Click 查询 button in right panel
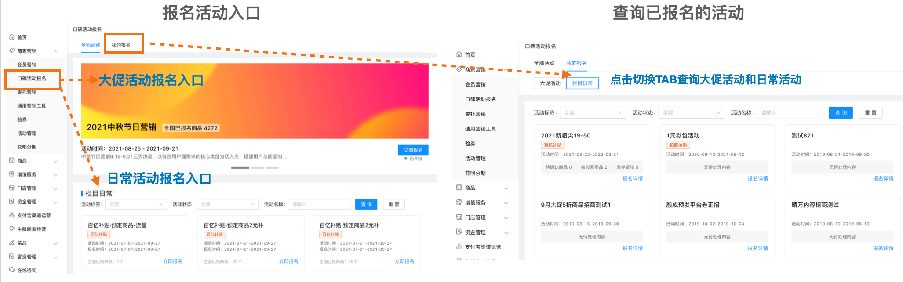Screen dimensions: 903x282 tap(841, 113)
